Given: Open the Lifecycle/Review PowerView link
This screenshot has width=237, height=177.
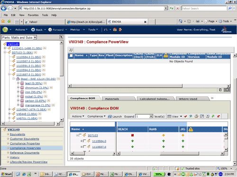Looking at the screenshot, I should point(28,162).
